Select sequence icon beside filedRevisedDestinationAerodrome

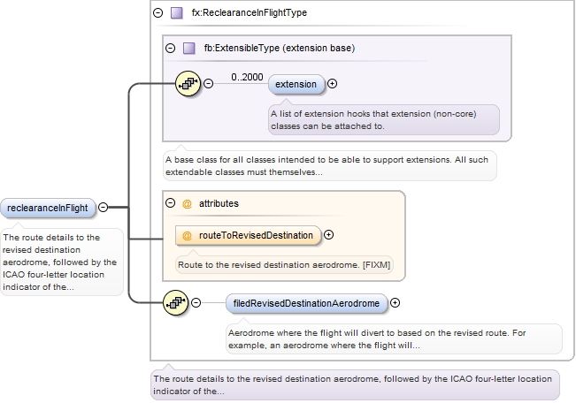177,303
